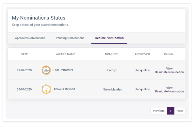Viewport: 194px width, 126px height.
Task: Click the Above & Beyond award name
Action: [64, 89]
